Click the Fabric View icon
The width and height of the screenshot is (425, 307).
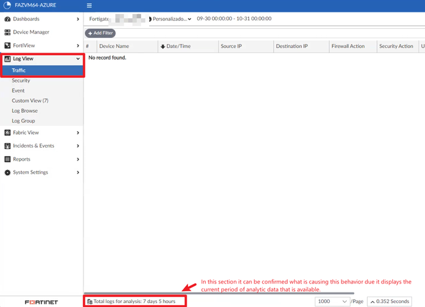(8, 133)
